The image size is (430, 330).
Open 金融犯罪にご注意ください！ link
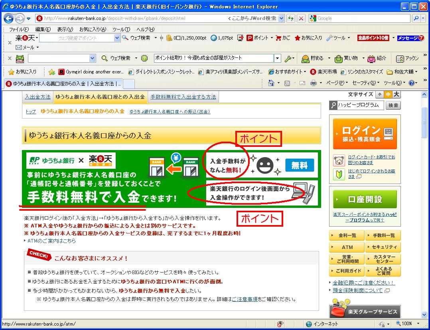click(x=364, y=283)
